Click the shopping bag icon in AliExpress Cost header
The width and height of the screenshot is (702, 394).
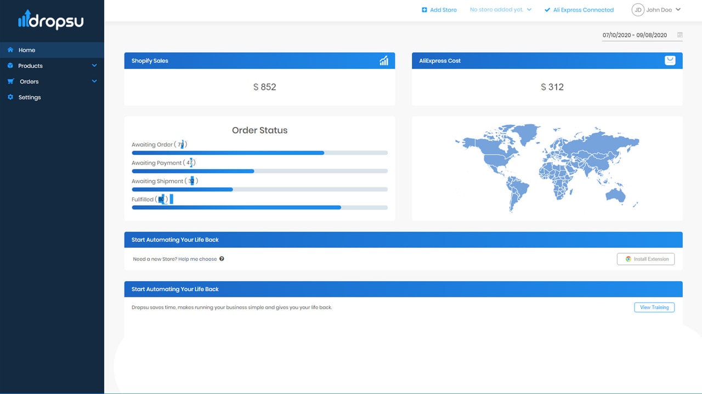tap(670, 61)
